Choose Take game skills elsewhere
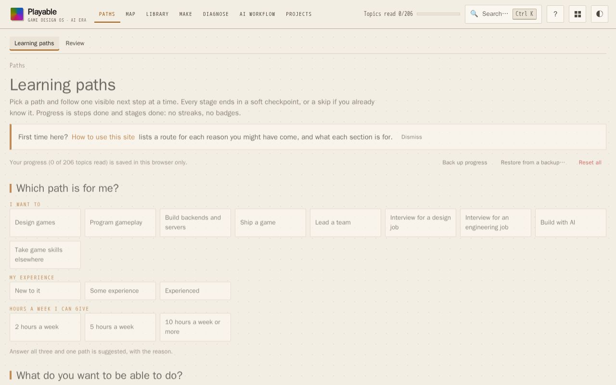 tap(45, 255)
